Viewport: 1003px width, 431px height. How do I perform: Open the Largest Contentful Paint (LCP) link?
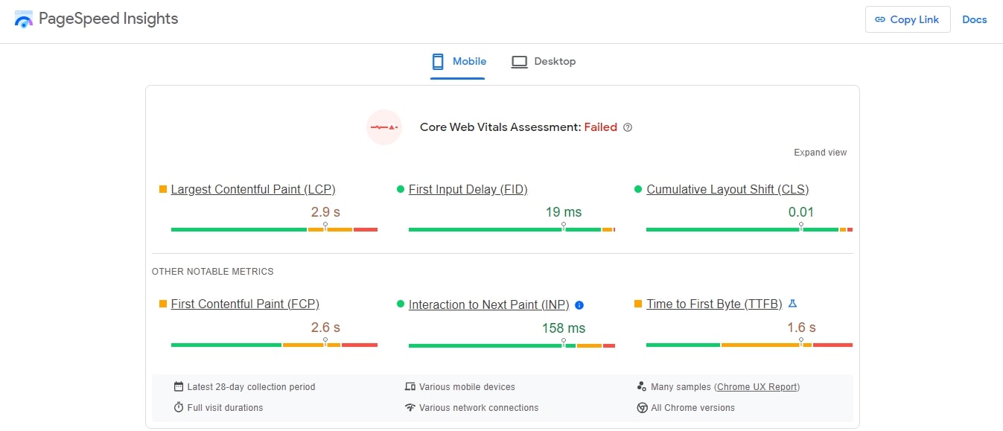(x=253, y=189)
